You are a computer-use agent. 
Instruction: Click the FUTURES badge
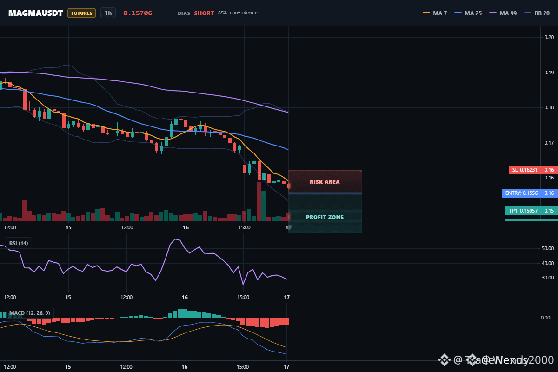click(81, 13)
